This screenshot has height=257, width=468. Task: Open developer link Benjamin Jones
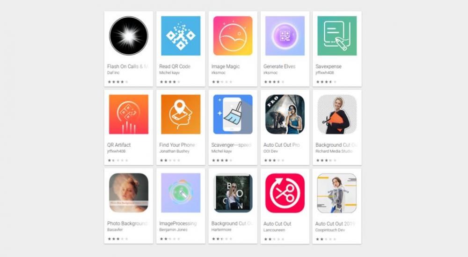pyautogui.click(x=173, y=229)
